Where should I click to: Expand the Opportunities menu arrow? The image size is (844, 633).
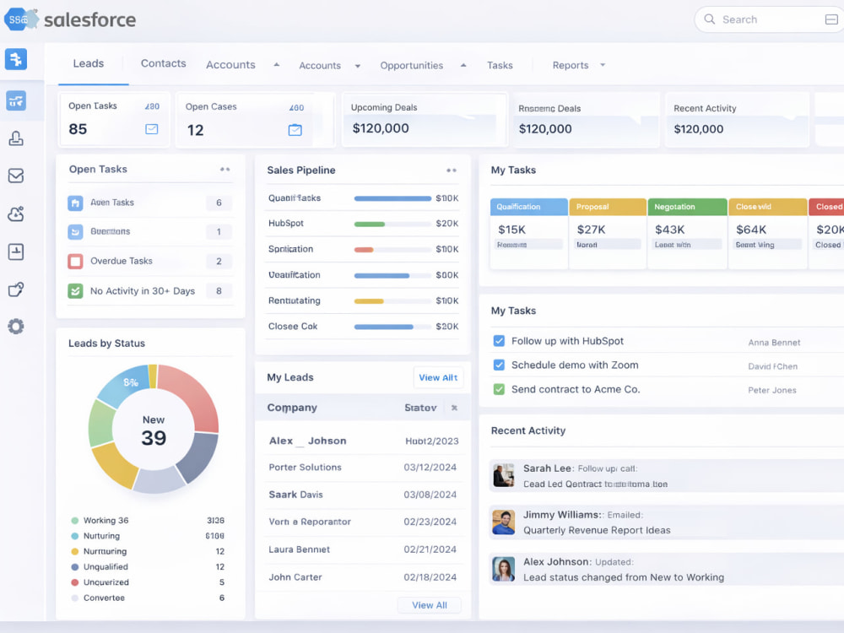pyautogui.click(x=463, y=65)
